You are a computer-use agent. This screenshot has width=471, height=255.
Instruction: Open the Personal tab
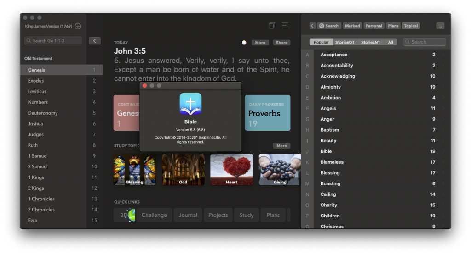374,26
